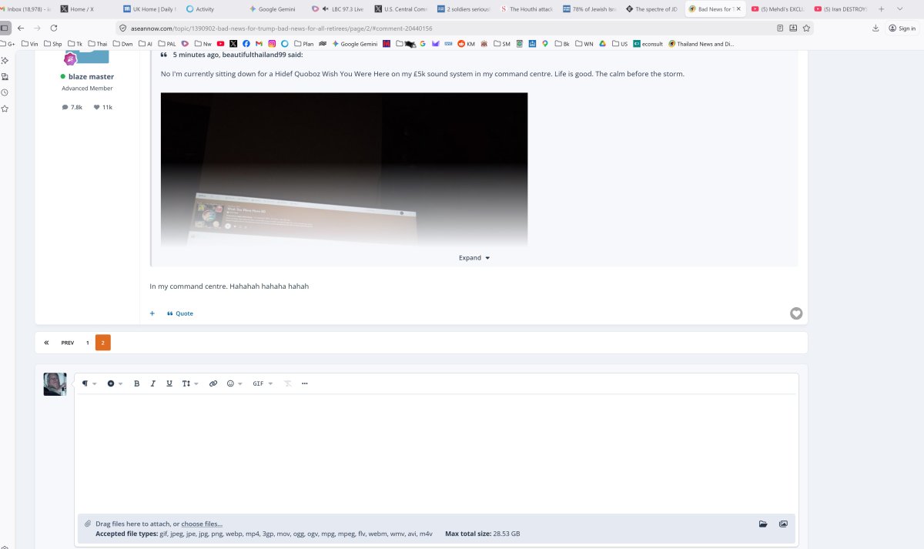Click the 'choose files...' link

[202, 524]
